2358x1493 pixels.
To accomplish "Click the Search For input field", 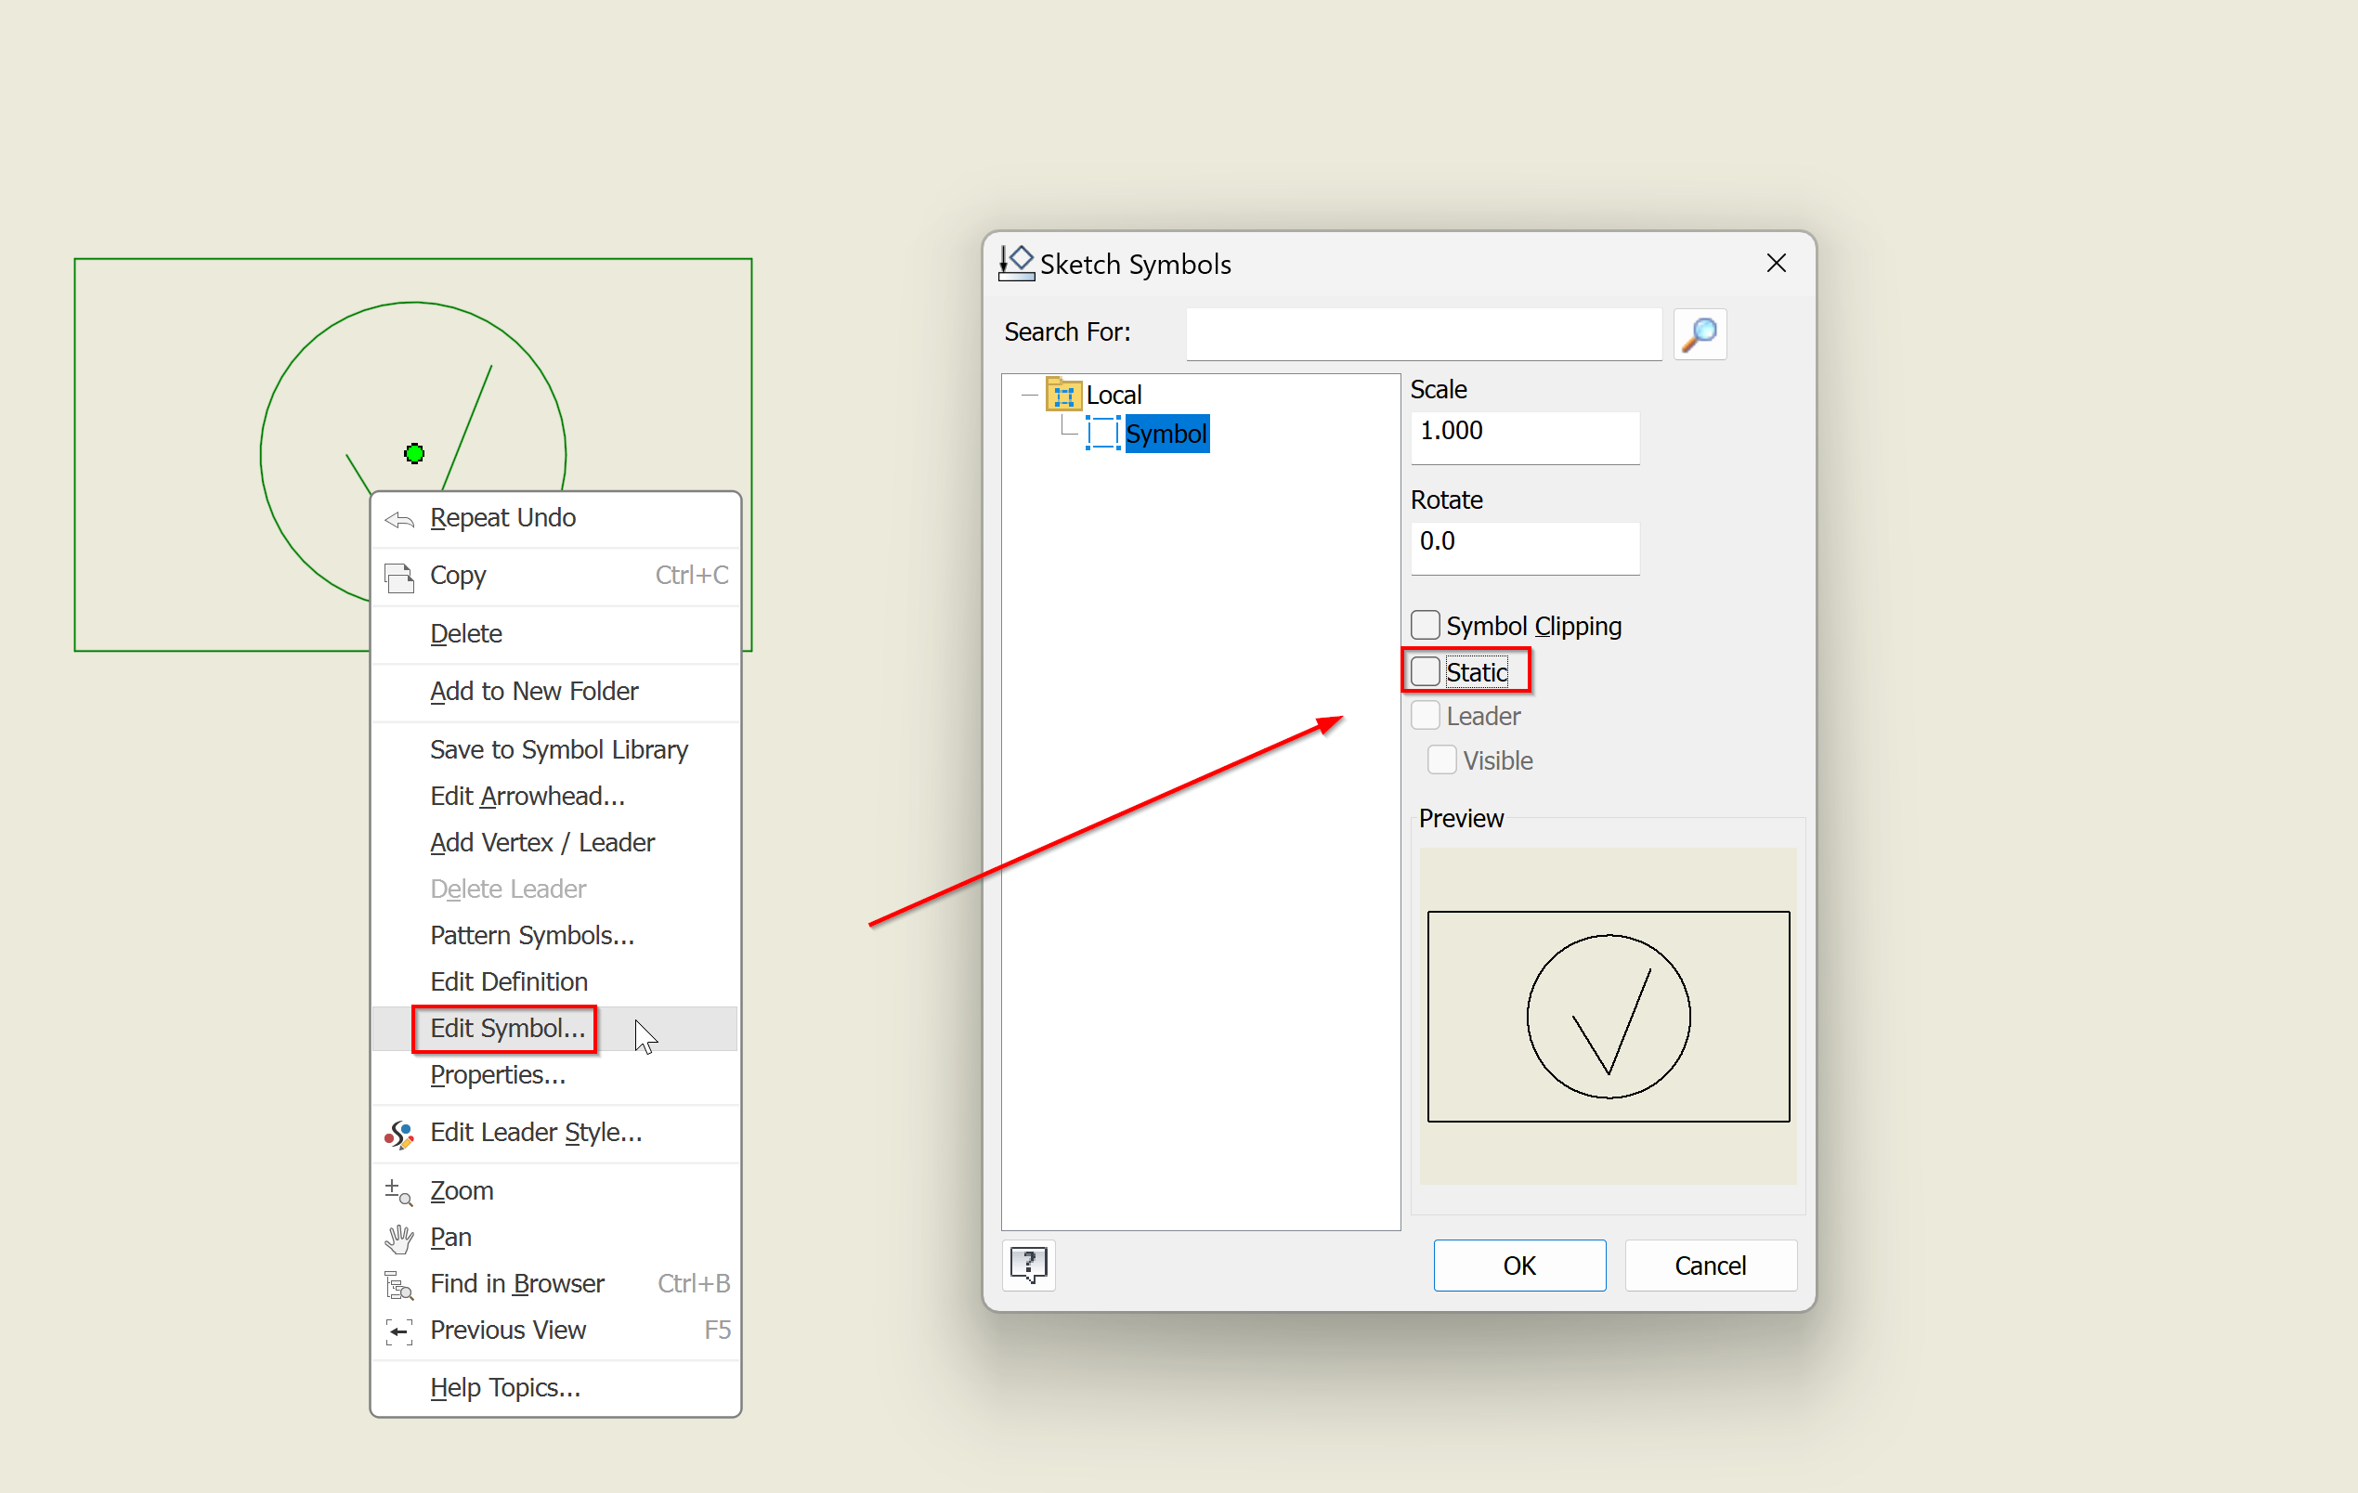I will tap(1424, 334).
